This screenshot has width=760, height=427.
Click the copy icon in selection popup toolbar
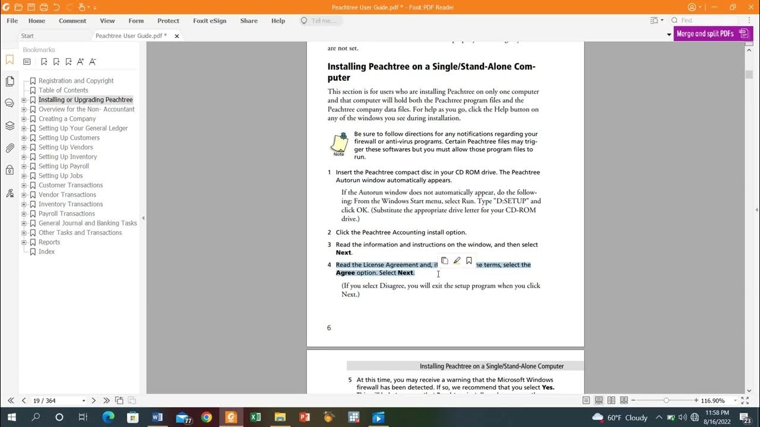444,260
